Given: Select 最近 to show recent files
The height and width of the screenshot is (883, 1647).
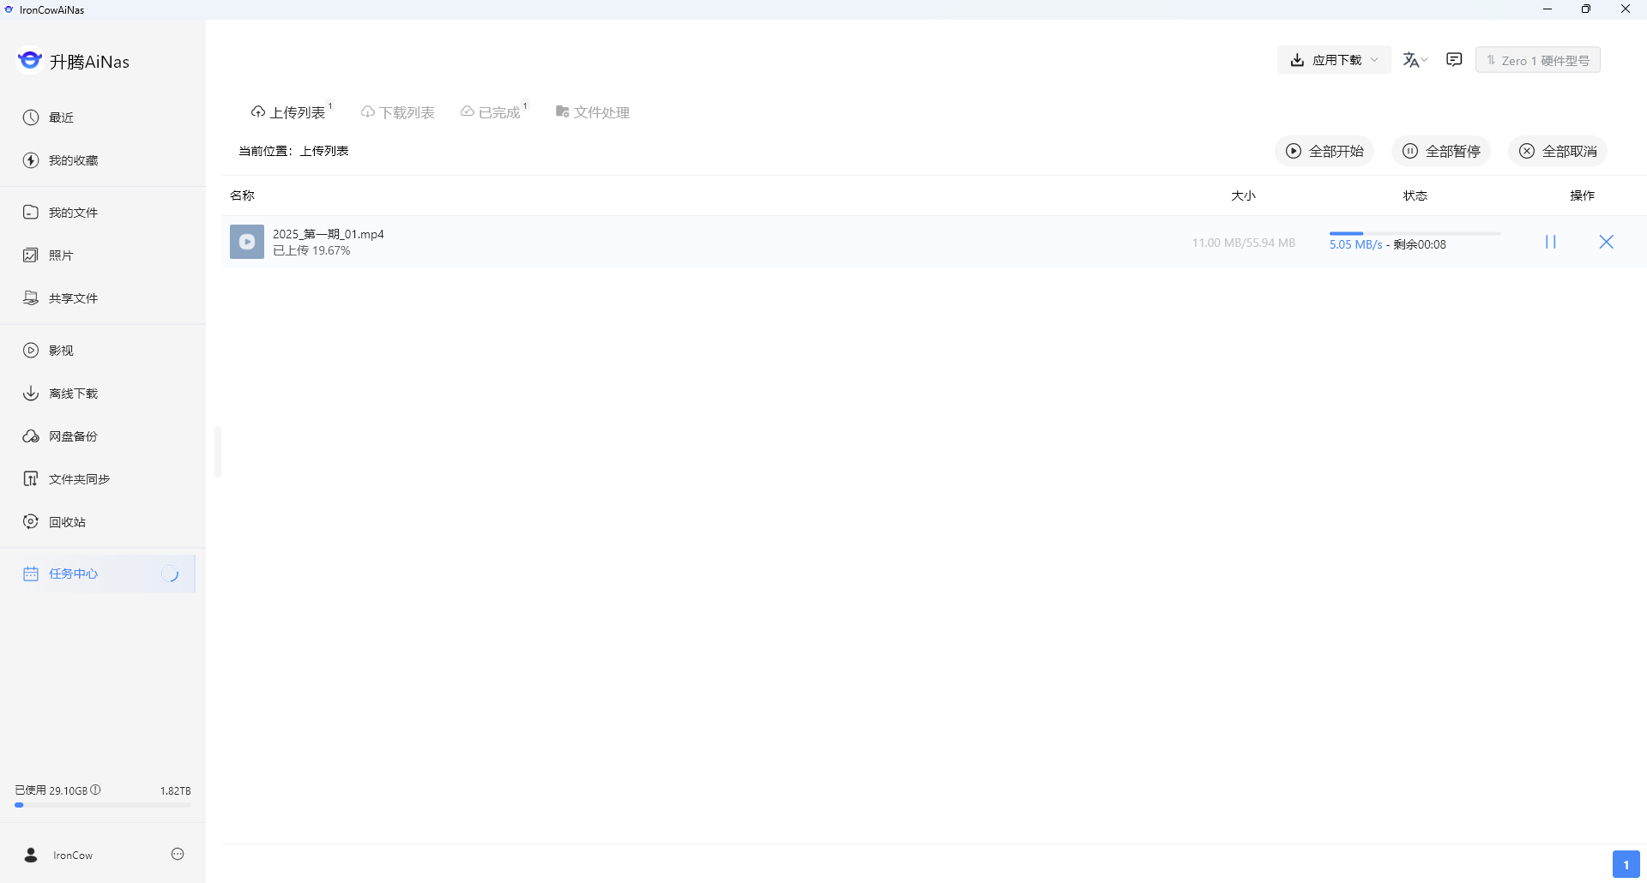Looking at the screenshot, I should pyautogui.click(x=59, y=117).
